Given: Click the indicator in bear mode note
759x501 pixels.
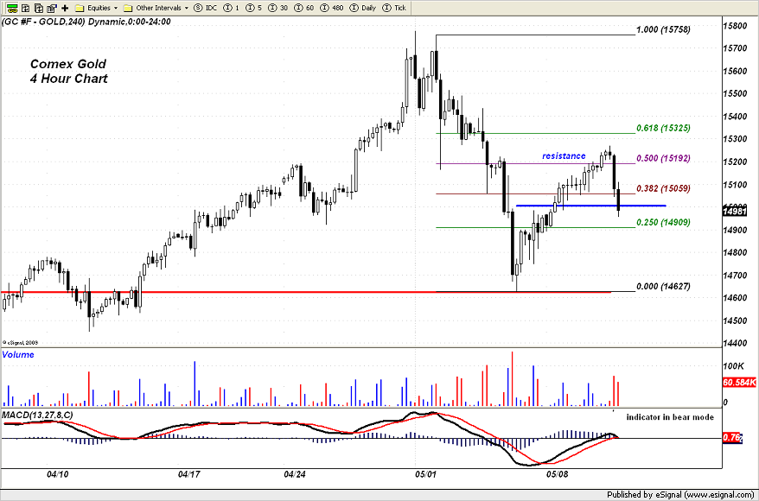Looking at the screenshot, I should pos(670,417).
